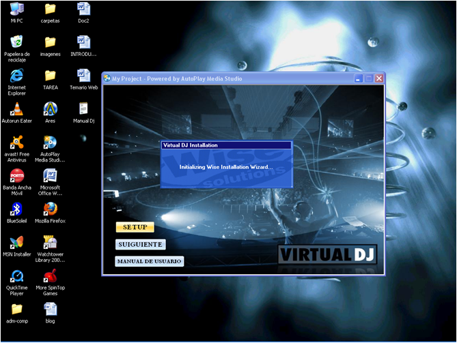Close the My Project window

pyautogui.click(x=379, y=78)
